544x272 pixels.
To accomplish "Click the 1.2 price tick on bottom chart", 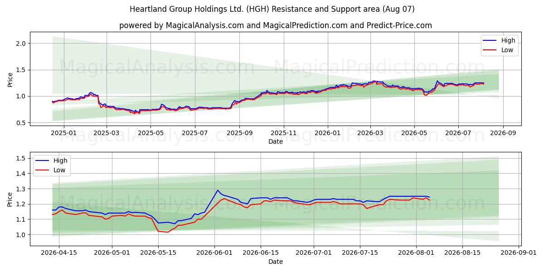I will [22, 204].
